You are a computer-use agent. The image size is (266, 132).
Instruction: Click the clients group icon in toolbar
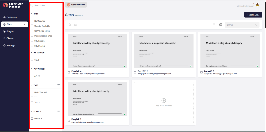click(76, 25)
